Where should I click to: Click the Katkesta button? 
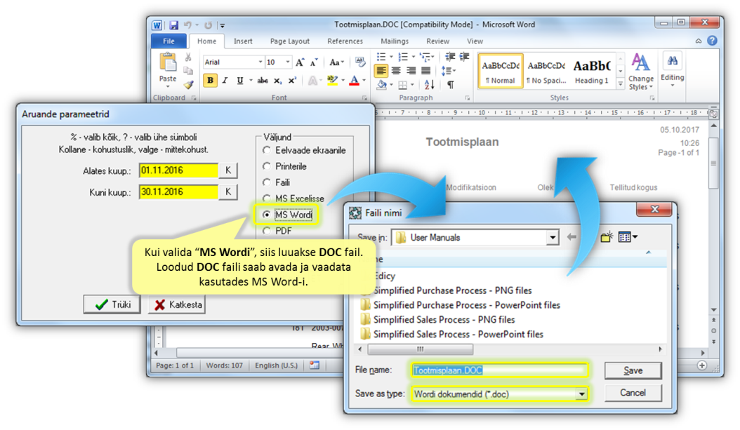pos(177,304)
